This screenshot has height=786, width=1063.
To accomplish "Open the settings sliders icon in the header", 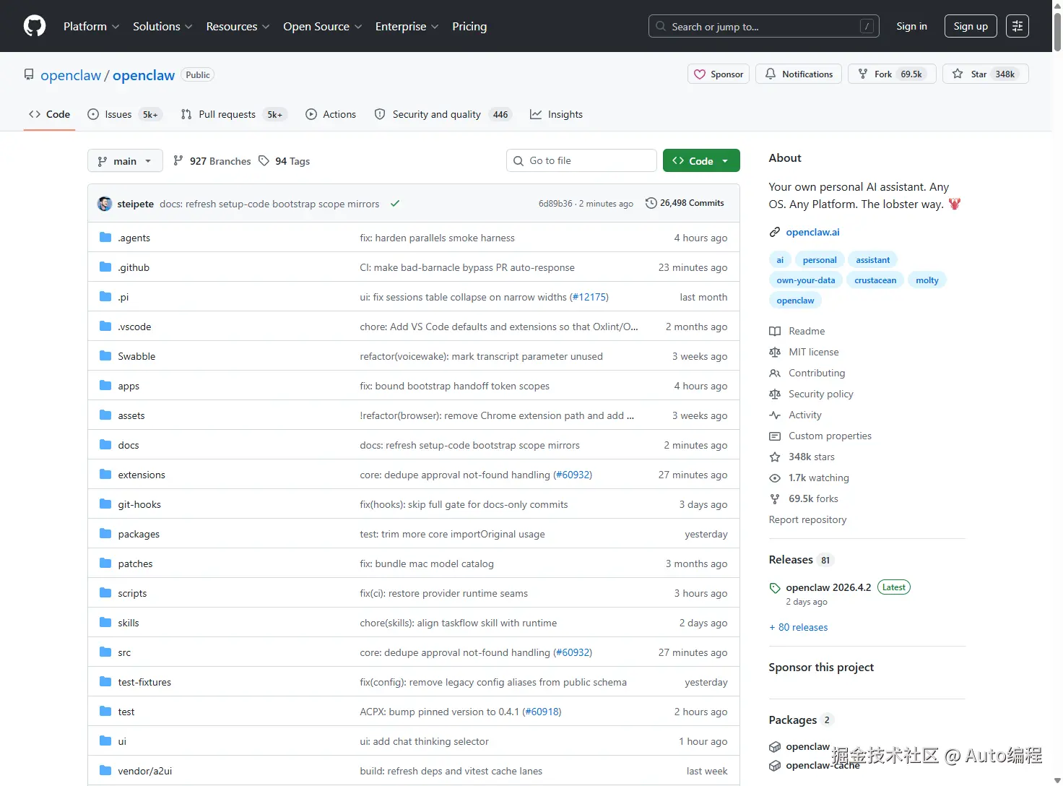I will coord(1018,26).
